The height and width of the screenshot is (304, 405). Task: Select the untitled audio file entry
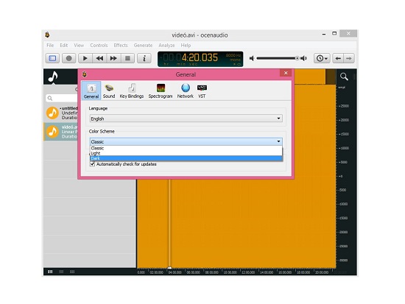point(61,113)
